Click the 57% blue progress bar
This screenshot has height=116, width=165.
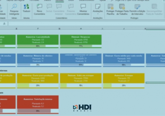tap(81, 65)
